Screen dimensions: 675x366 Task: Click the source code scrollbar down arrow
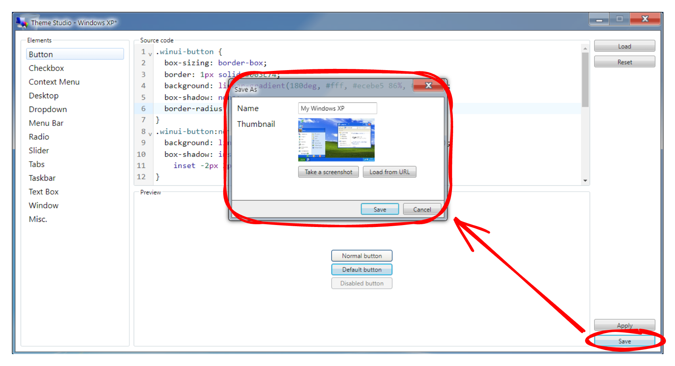coord(585,181)
